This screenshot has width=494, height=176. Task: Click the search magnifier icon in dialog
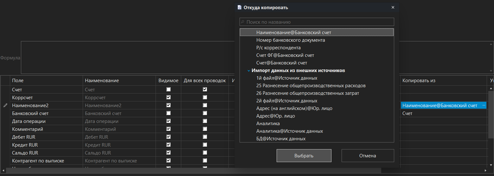pyautogui.click(x=243, y=22)
